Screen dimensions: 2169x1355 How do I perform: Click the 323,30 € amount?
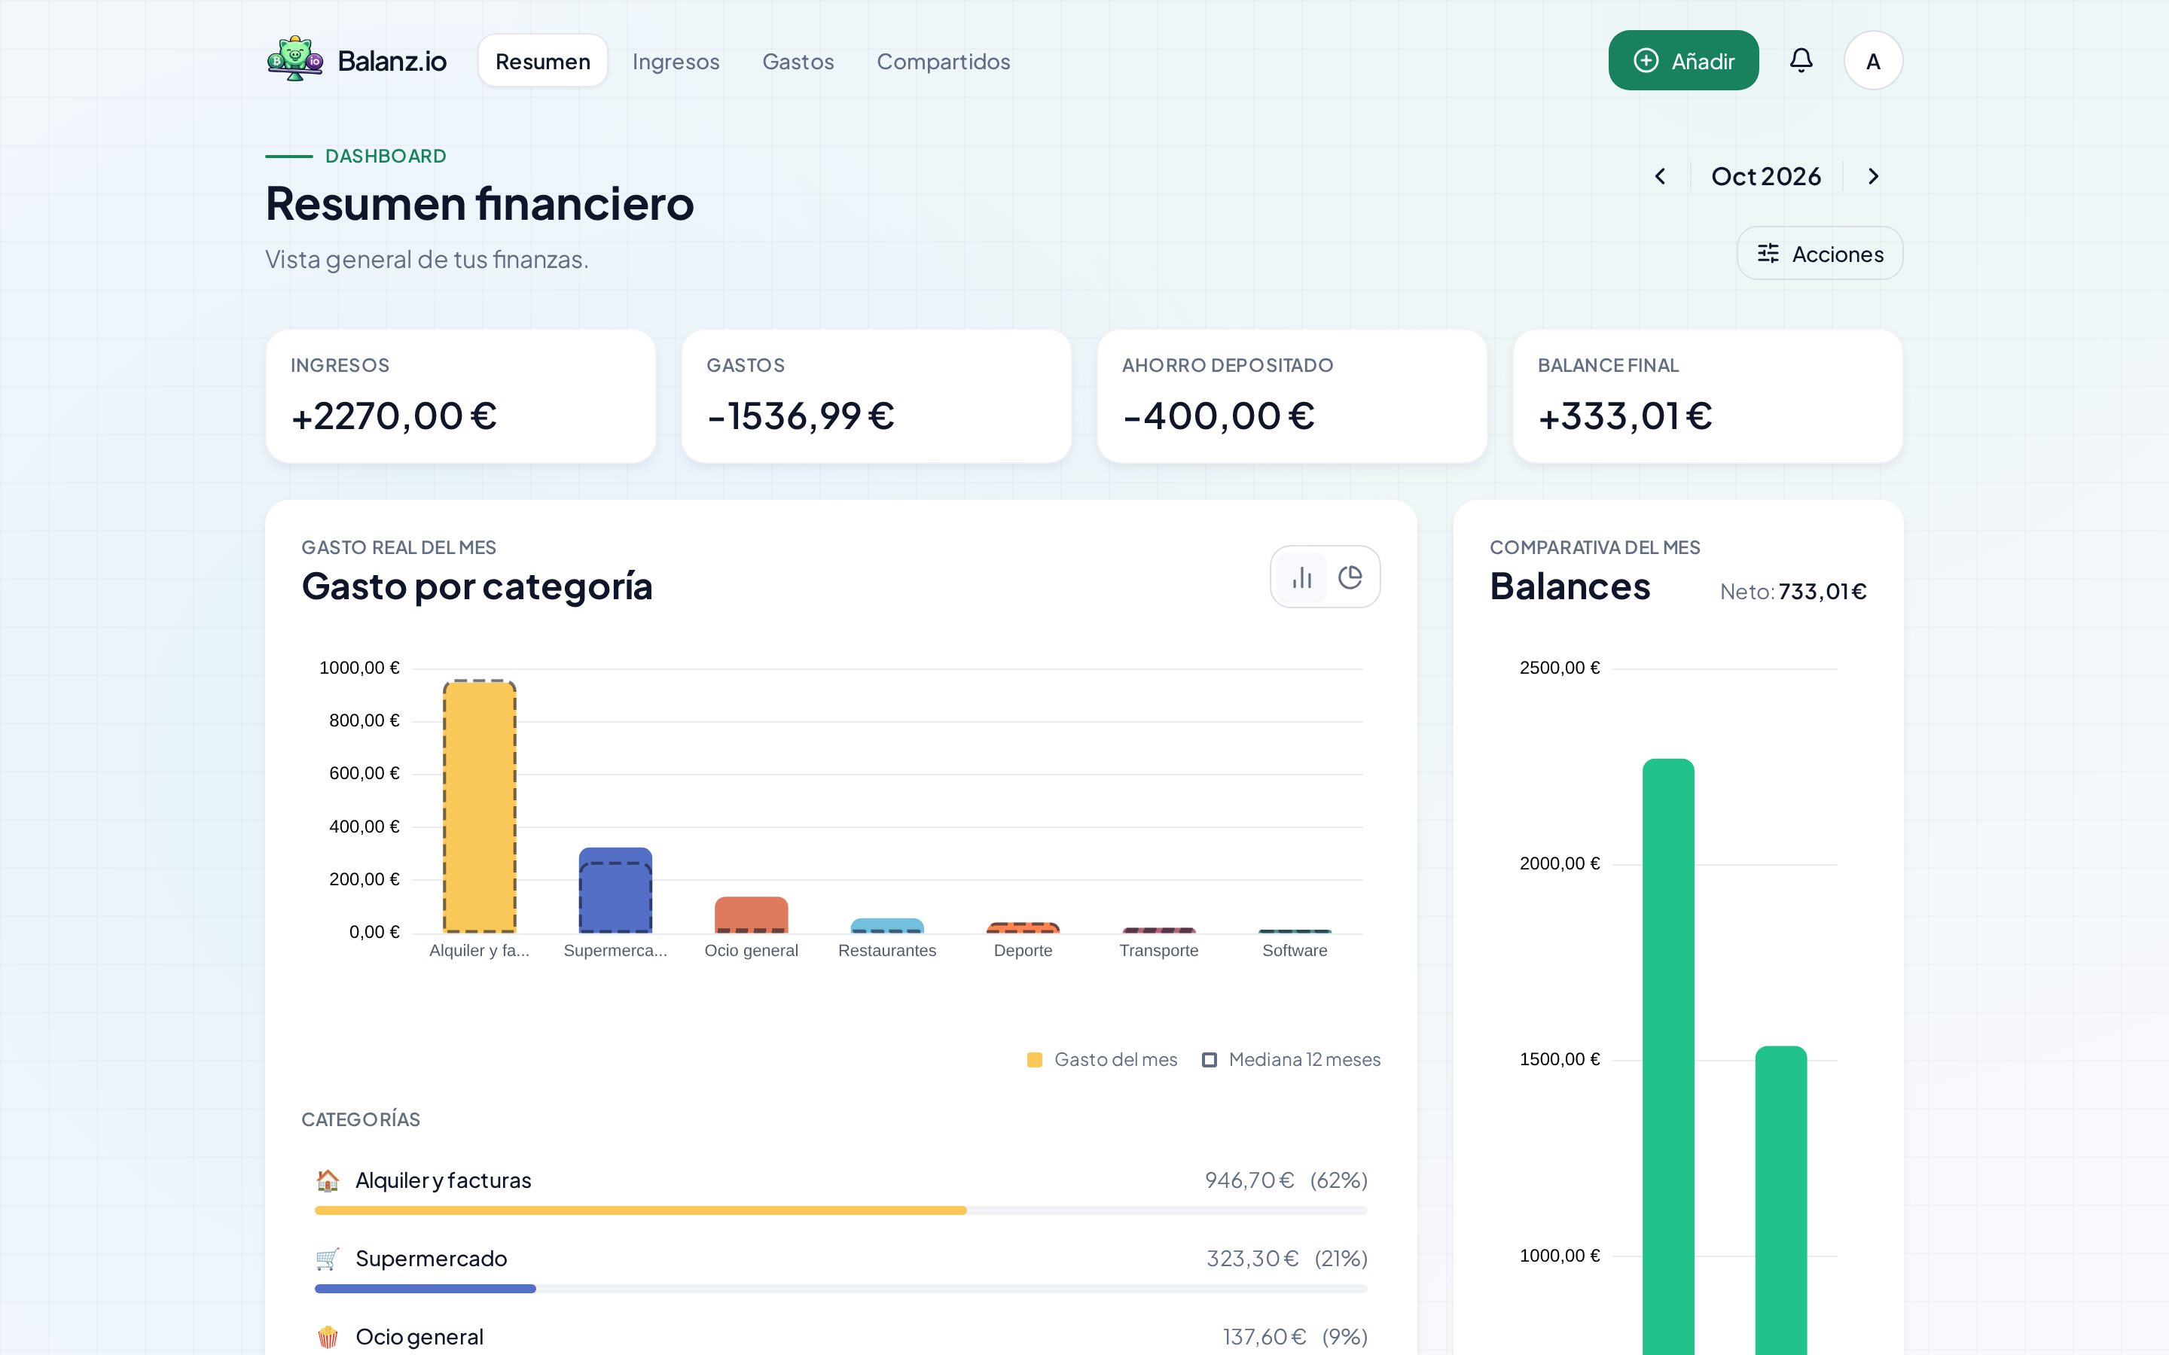point(1252,1258)
